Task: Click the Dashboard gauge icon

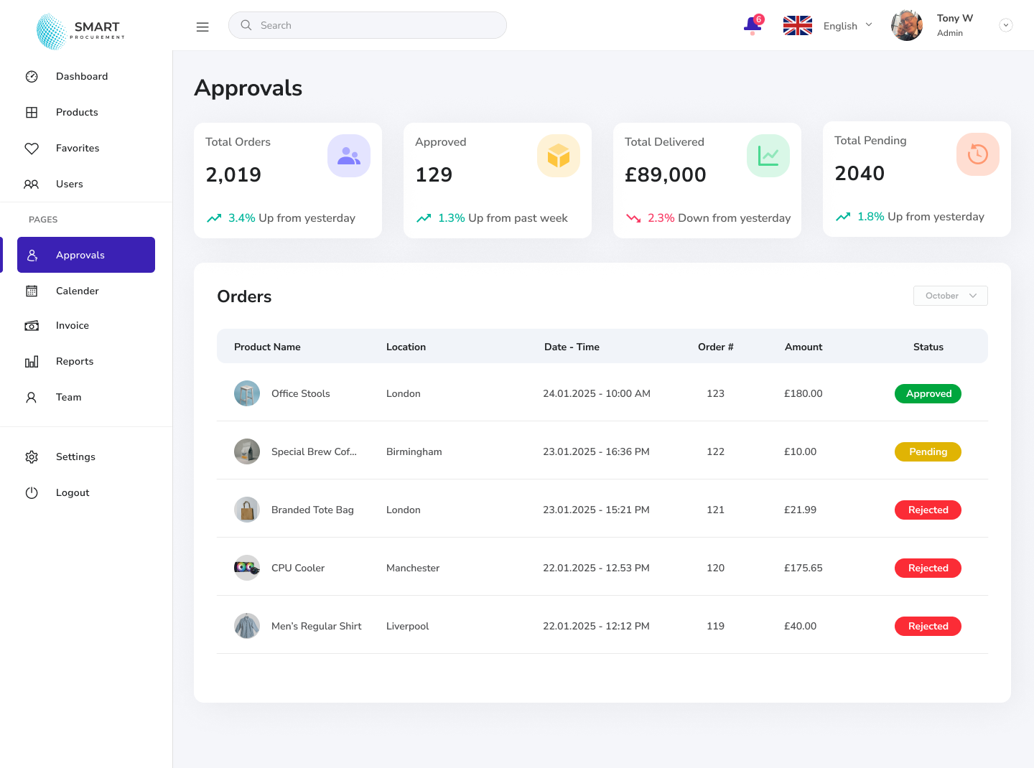Action: point(32,76)
